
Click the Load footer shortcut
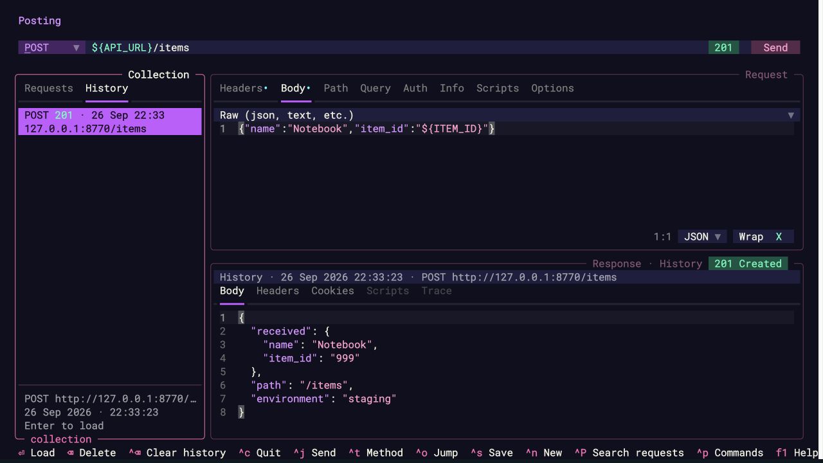tap(37, 453)
